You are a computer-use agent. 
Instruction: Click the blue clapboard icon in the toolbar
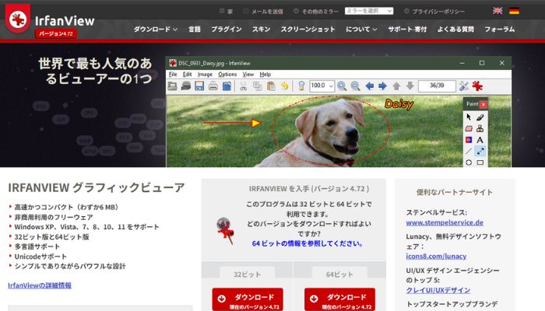point(227,86)
